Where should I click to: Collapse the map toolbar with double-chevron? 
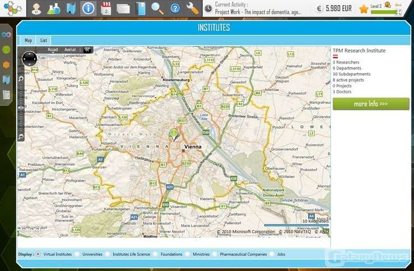87,50
